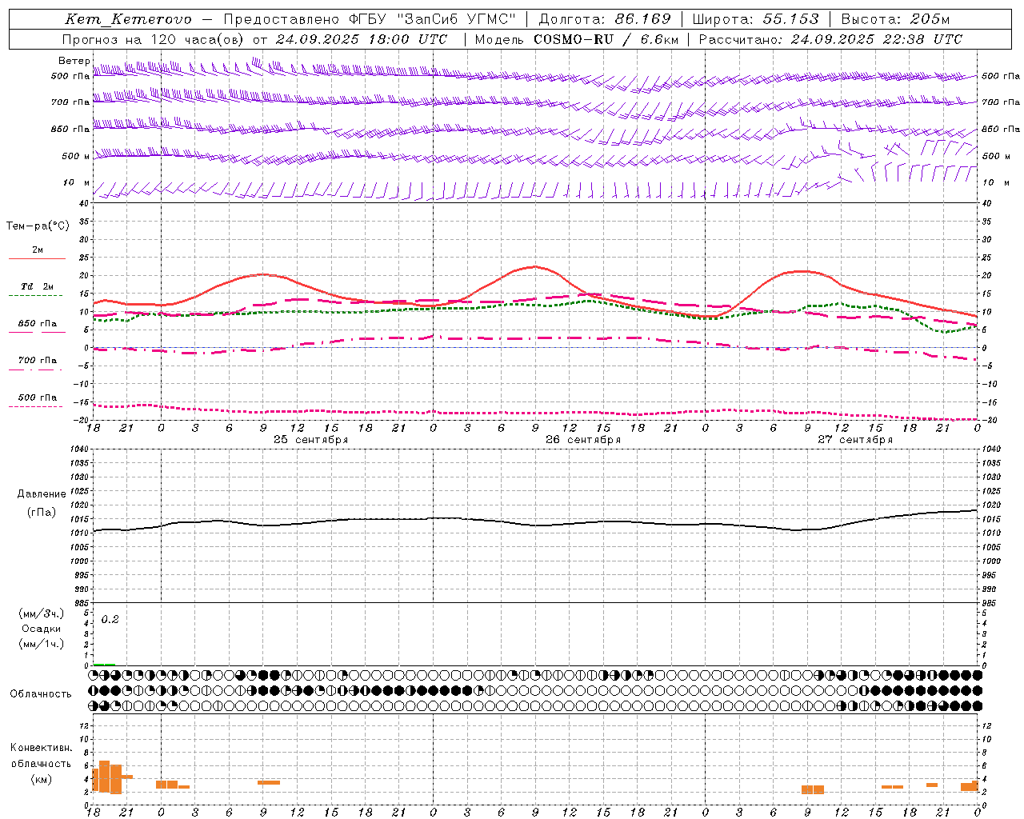Screen dimensions: 1024x819
Task: Select the "(мм/3ч.)" precipitation unit label
Action: tap(42, 613)
